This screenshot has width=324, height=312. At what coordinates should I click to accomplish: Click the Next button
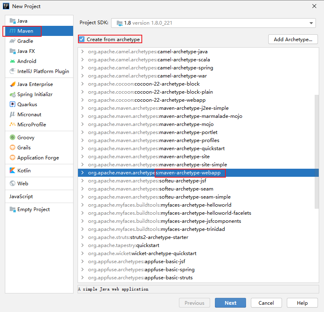tap(230, 303)
